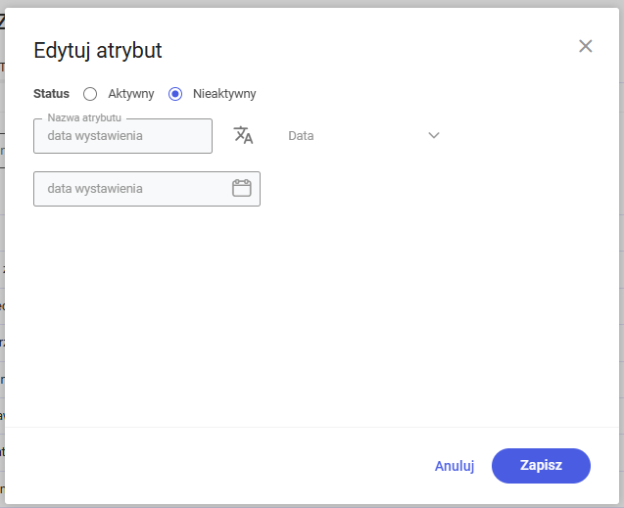Click the Nazwa atrybutu input field
The height and width of the screenshot is (508, 624).
coord(123,136)
